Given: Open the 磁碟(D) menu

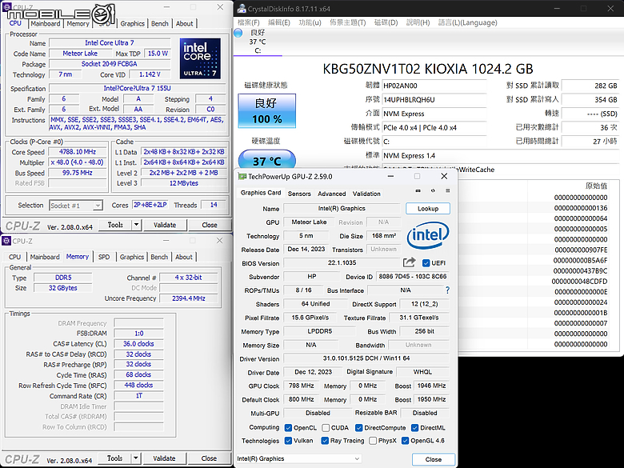Looking at the screenshot, I should pyautogui.click(x=386, y=22).
